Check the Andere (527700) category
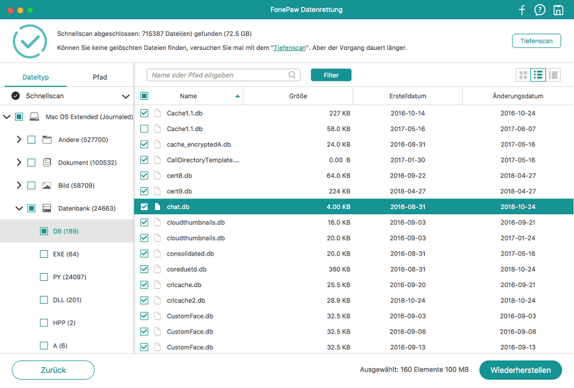Screen dimensions: 574x388 coord(31,140)
